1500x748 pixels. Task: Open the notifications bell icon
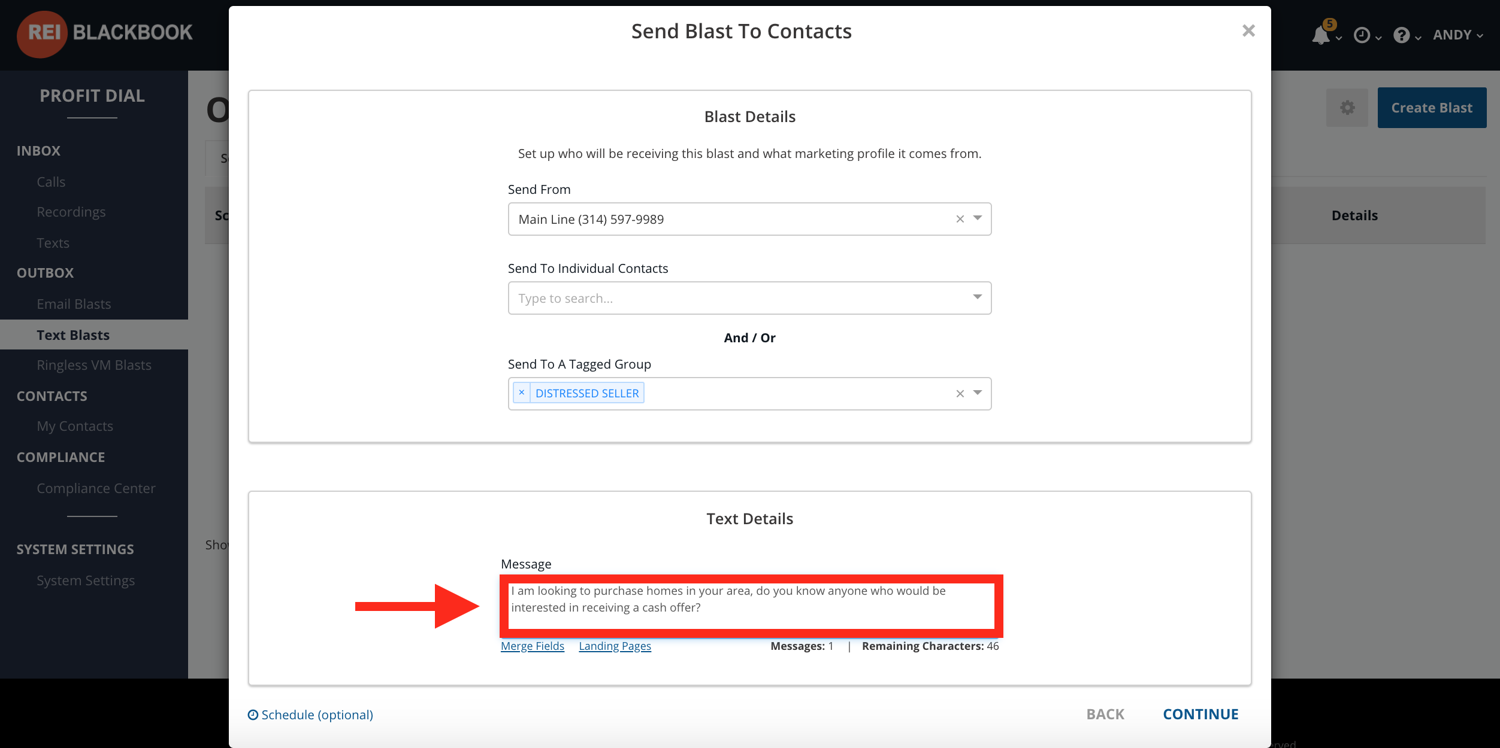[1321, 35]
